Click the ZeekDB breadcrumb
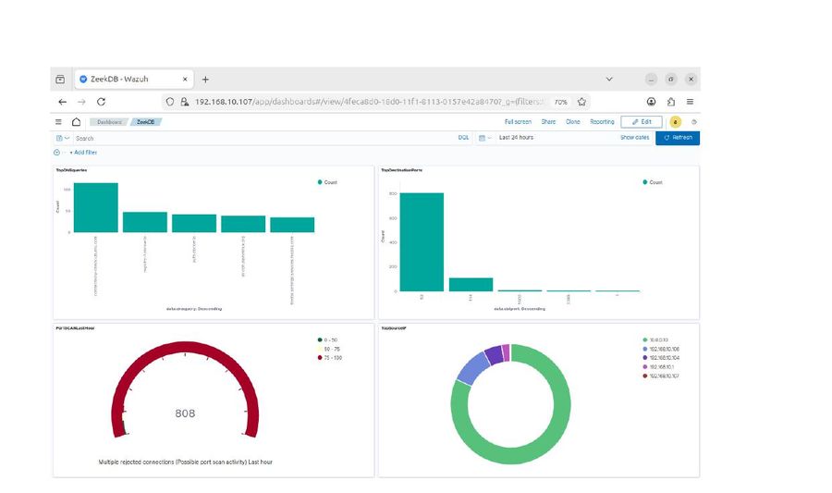 point(145,122)
